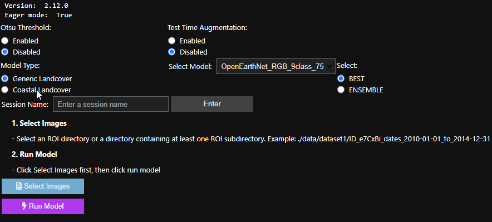Choose the Generic Landcover model type
This screenshot has height=222, width=492.
(4, 78)
